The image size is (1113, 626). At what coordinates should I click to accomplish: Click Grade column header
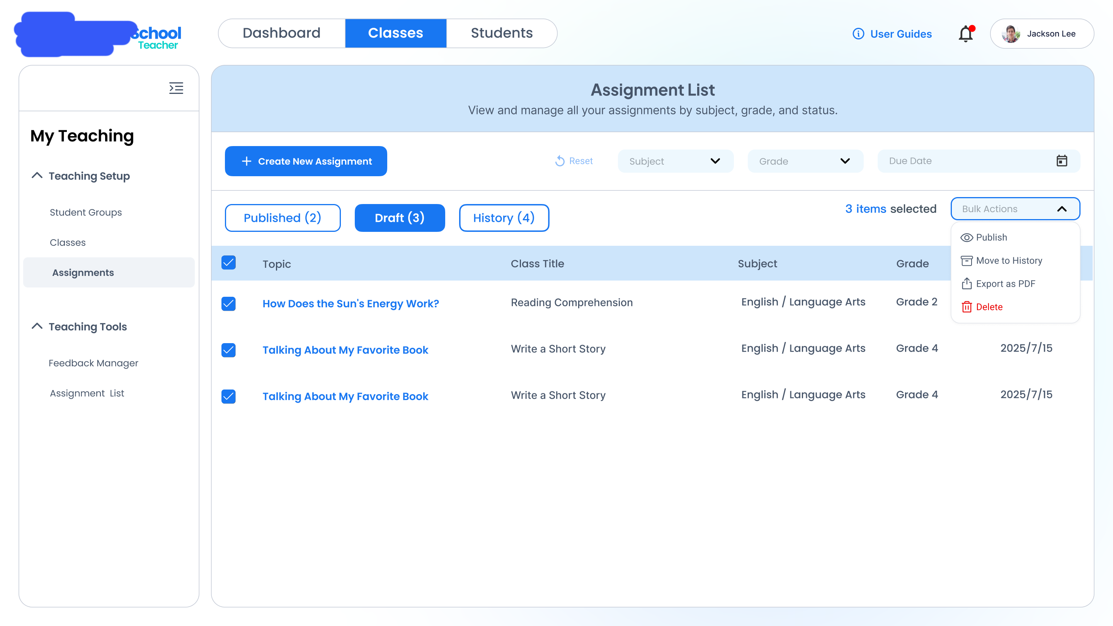coord(912,264)
